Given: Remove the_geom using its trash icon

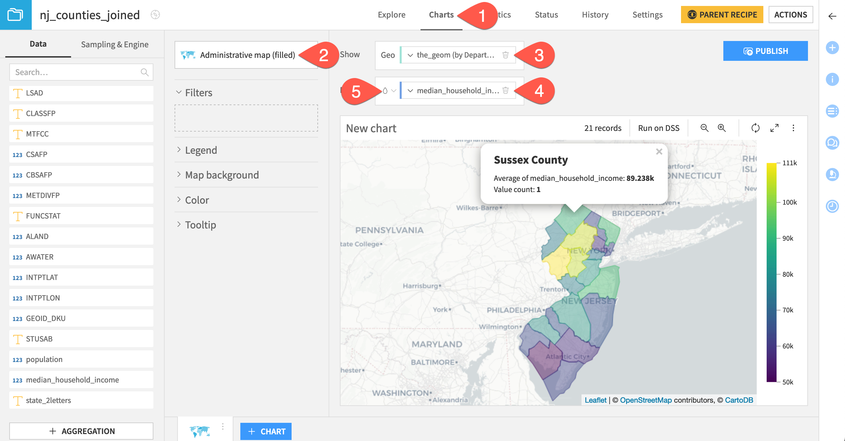Looking at the screenshot, I should pyautogui.click(x=506, y=55).
